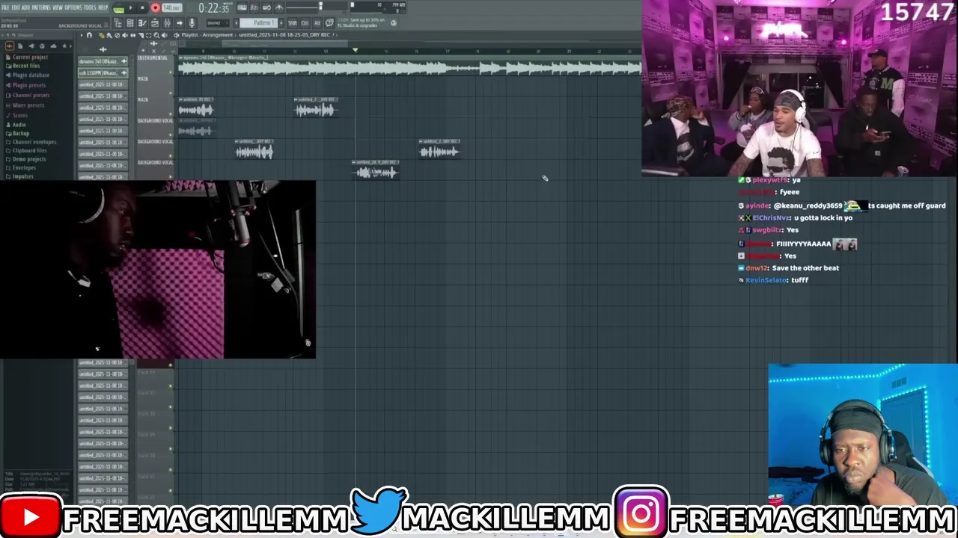Select the Delete tool in playlist
The image size is (958, 538).
117,35
